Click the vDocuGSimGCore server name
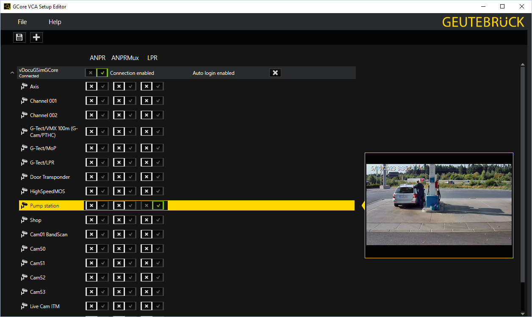Screen dimensions: 532x317 (39, 70)
